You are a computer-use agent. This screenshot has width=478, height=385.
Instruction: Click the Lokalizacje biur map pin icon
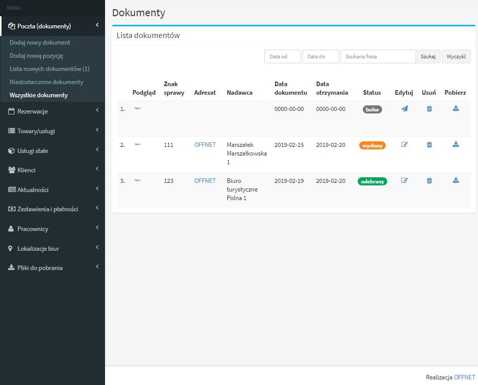(x=10, y=248)
